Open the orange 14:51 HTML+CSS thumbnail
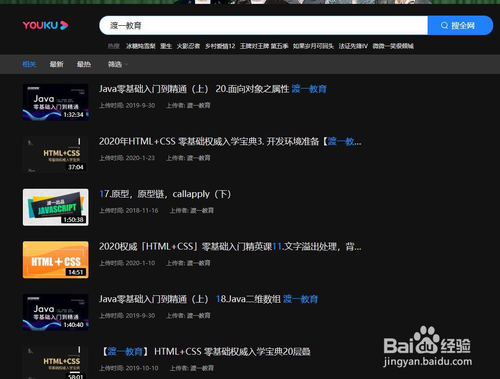500x379 pixels. (x=55, y=260)
